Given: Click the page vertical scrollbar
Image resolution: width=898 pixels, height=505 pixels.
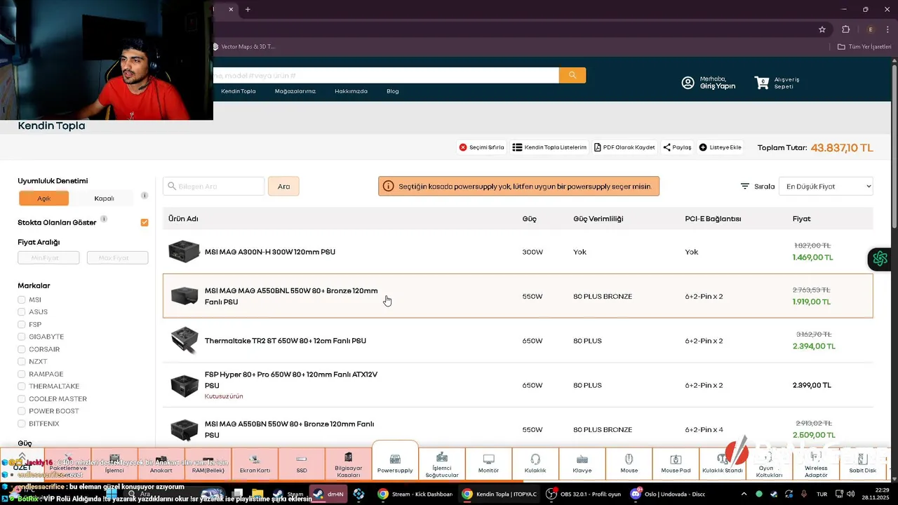Looking at the screenshot, I should pos(894,147).
